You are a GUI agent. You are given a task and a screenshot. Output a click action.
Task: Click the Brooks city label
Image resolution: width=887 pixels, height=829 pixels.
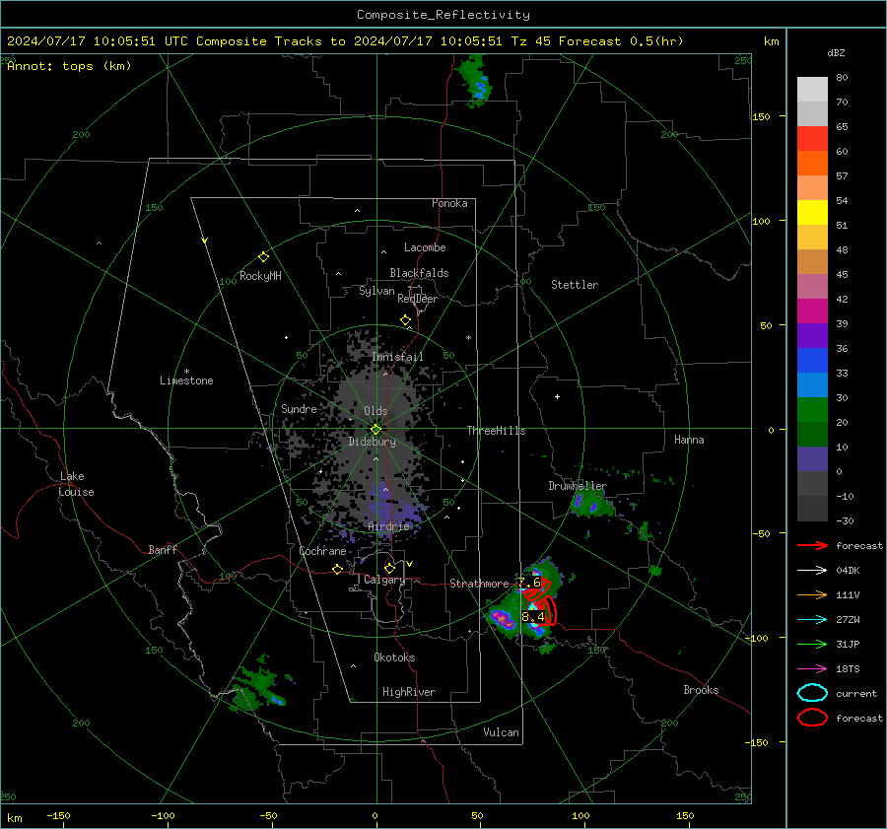point(701,690)
